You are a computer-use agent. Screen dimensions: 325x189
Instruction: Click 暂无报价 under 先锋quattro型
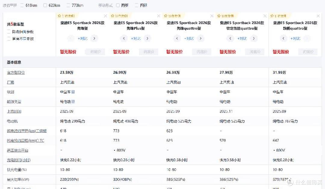(x=175, y=52)
